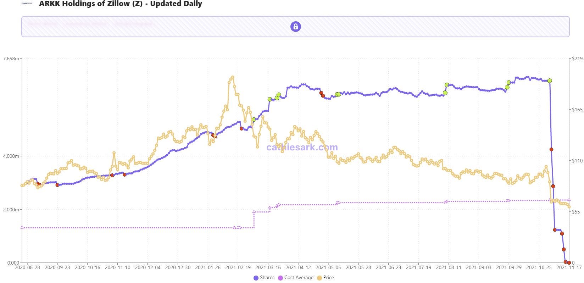Toggle the Shares legend entry
The image size is (584, 283).
(264, 278)
